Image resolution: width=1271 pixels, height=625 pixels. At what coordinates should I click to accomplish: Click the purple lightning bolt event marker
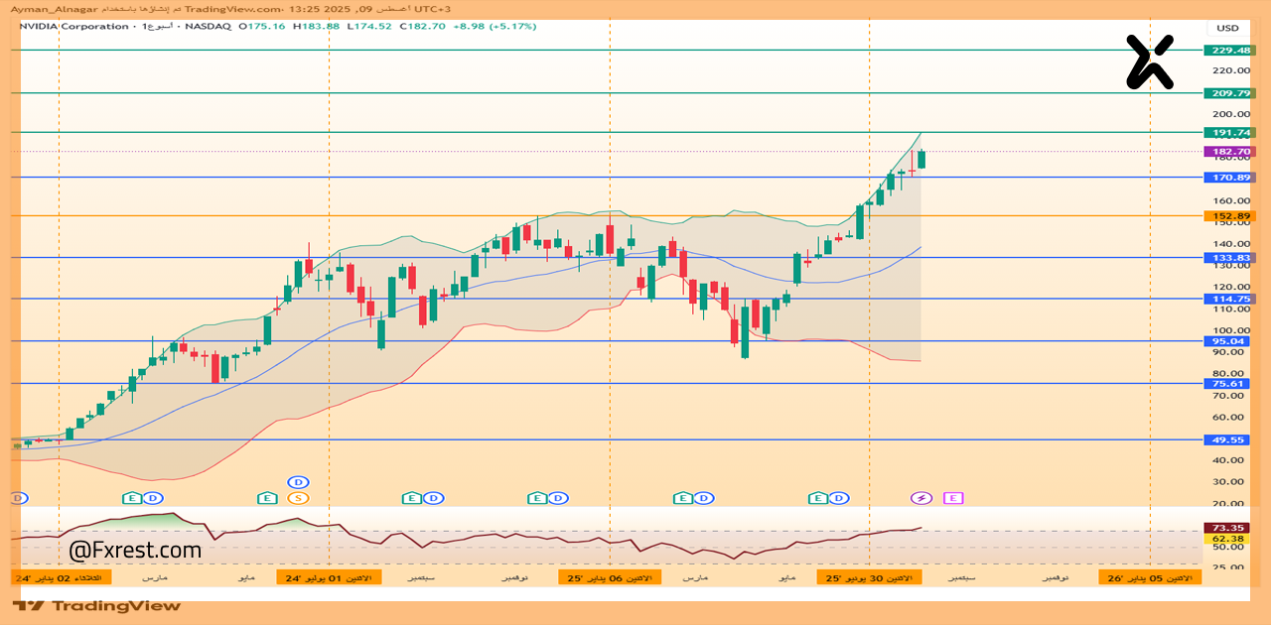[x=921, y=498]
